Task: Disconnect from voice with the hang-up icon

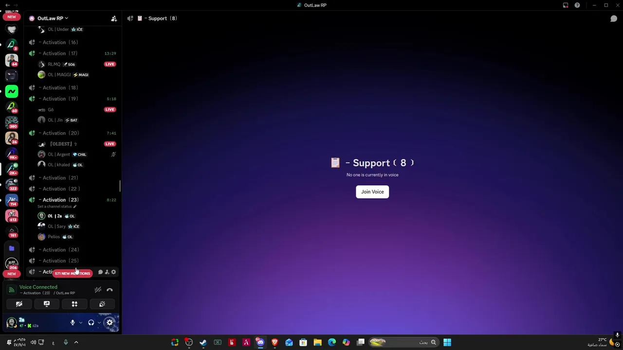Action: point(110,290)
